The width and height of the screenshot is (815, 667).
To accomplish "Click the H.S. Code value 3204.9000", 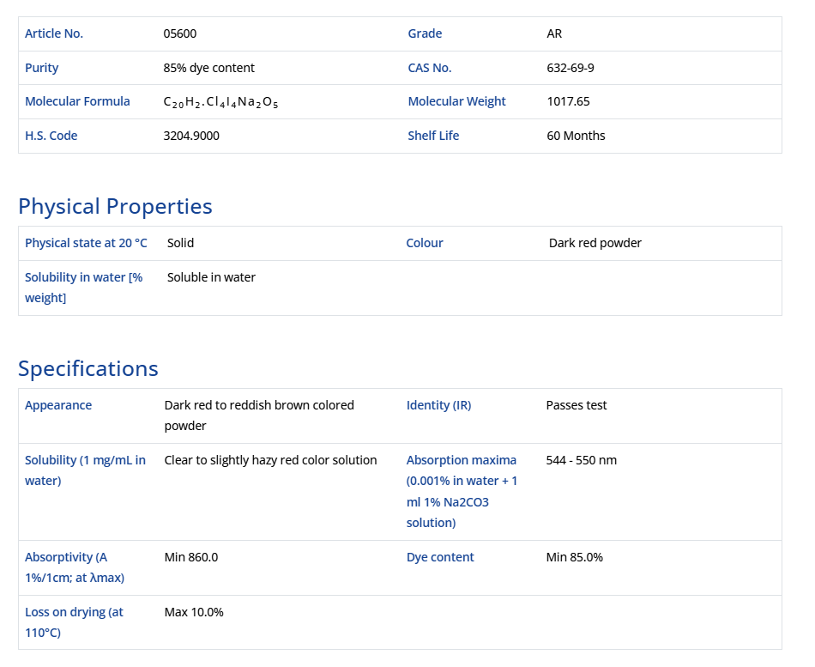I will (191, 136).
